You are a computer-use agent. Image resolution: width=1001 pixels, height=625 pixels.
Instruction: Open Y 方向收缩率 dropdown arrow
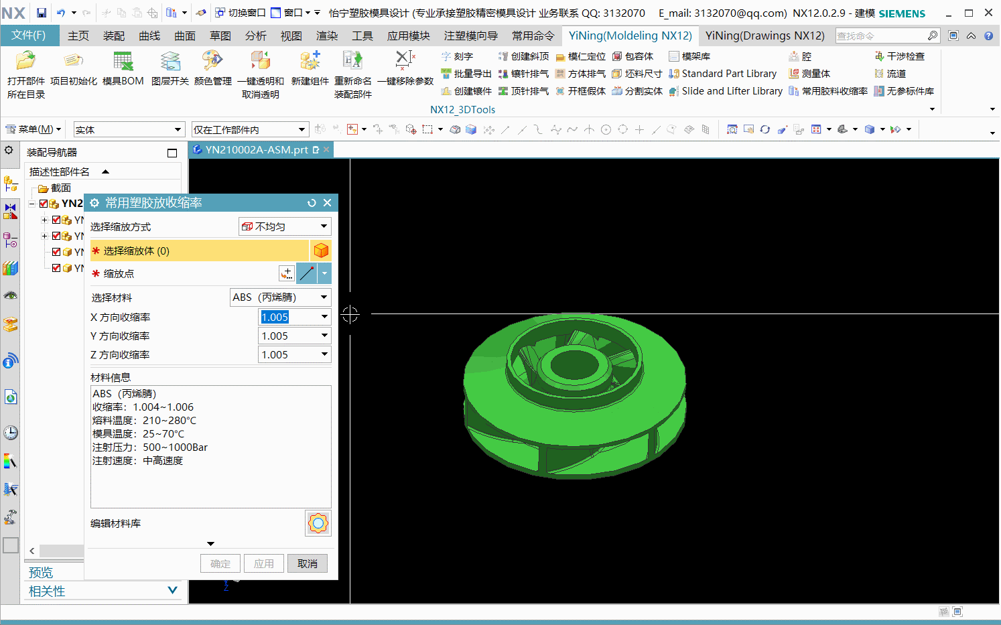324,336
